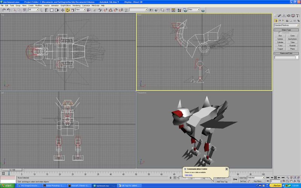Switch to the Modify command panel

click(x=280, y=16)
